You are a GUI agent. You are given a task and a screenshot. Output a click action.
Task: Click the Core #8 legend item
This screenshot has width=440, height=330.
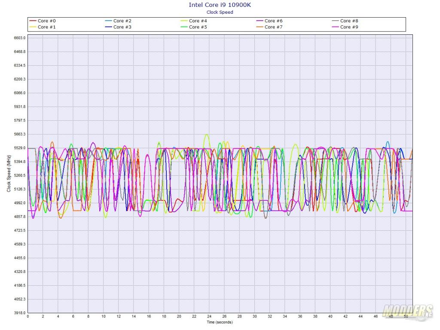point(349,21)
